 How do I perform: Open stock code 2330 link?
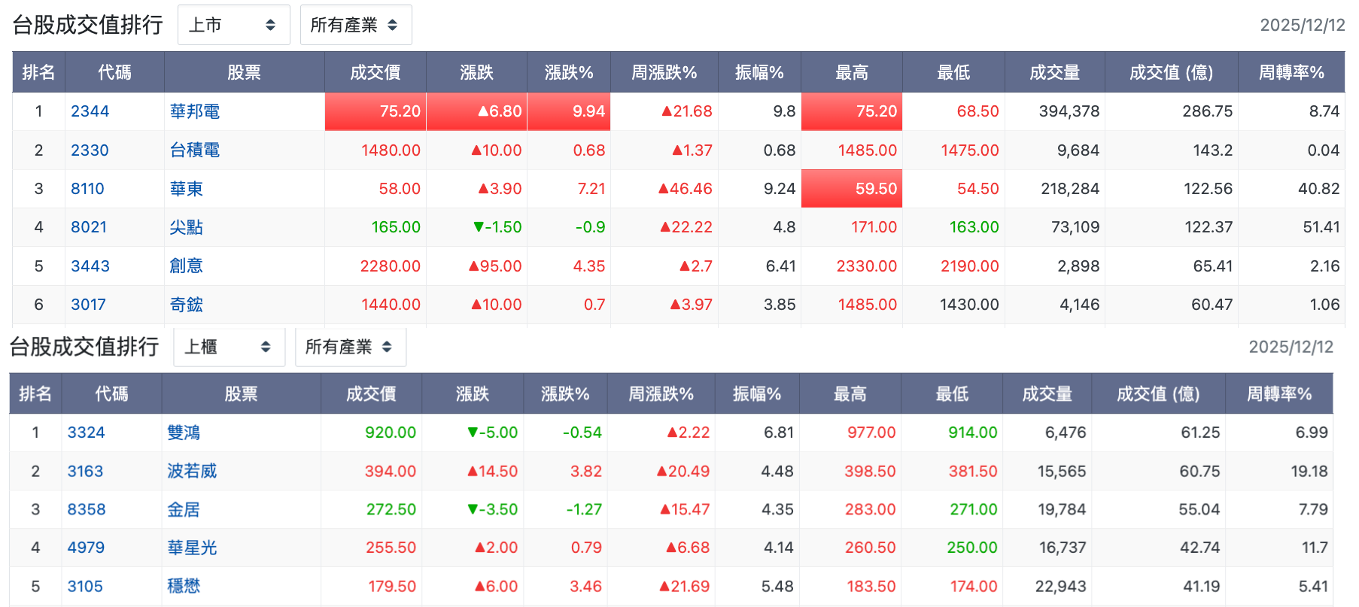coord(90,150)
